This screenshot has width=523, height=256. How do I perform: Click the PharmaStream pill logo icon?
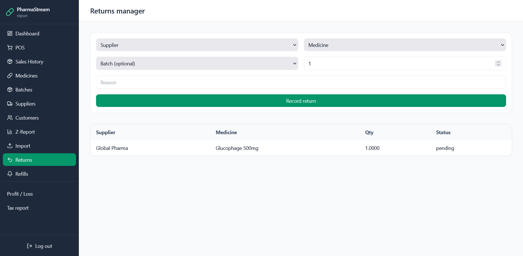click(10, 12)
